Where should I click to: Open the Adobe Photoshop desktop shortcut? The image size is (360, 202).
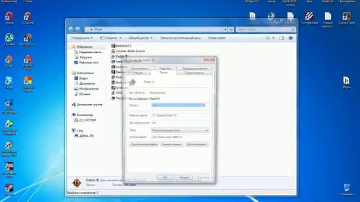9,106
